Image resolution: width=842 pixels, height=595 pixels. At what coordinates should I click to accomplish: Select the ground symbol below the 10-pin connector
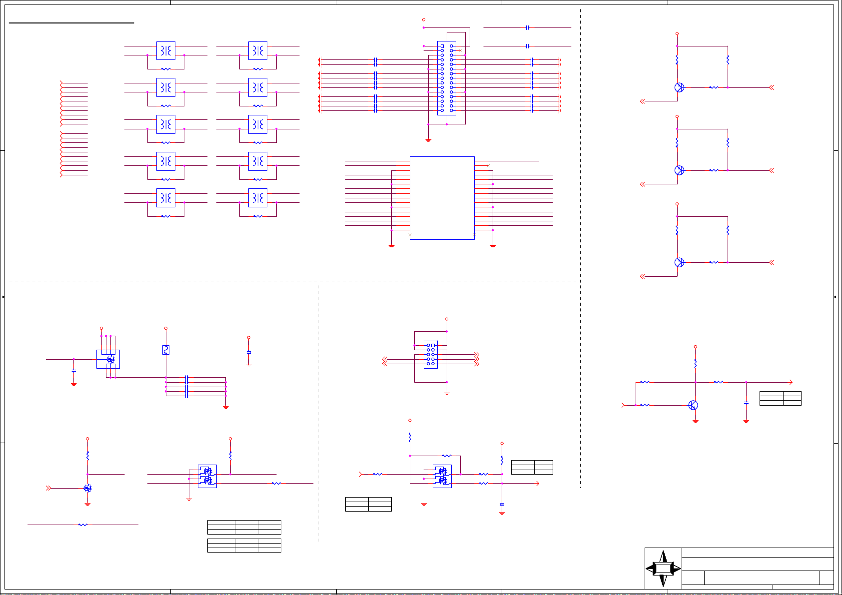point(447,393)
